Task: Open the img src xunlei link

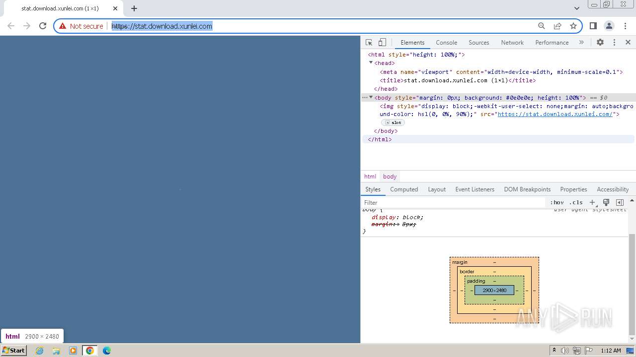Action: (555, 115)
